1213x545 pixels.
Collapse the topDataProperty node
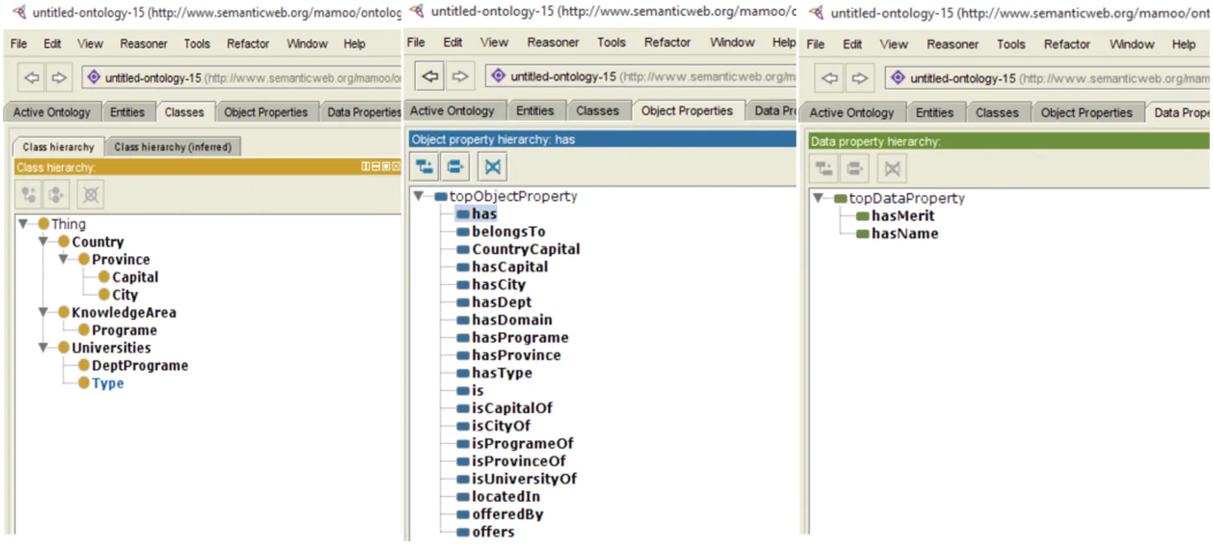[x=819, y=198]
